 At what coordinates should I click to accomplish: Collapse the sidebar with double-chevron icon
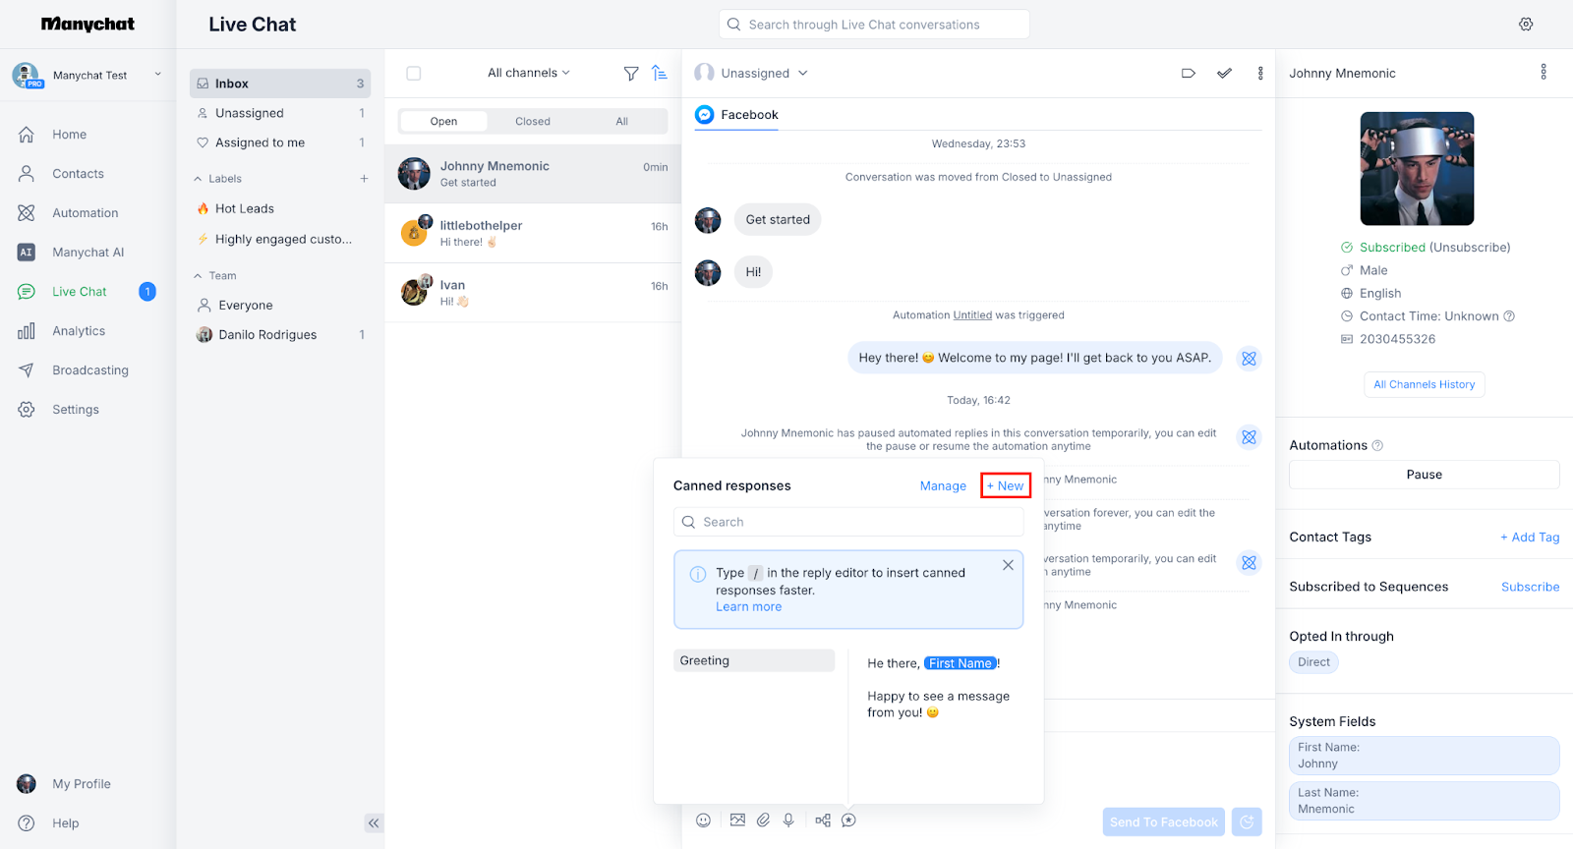(x=374, y=823)
